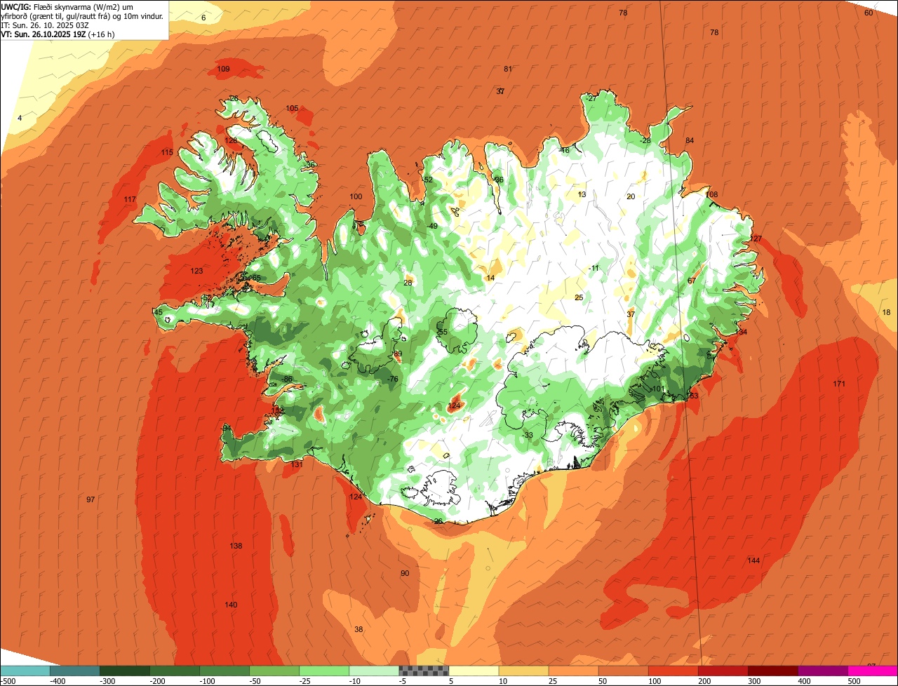Click the legend swatch between 400 and 500

(822, 671)
